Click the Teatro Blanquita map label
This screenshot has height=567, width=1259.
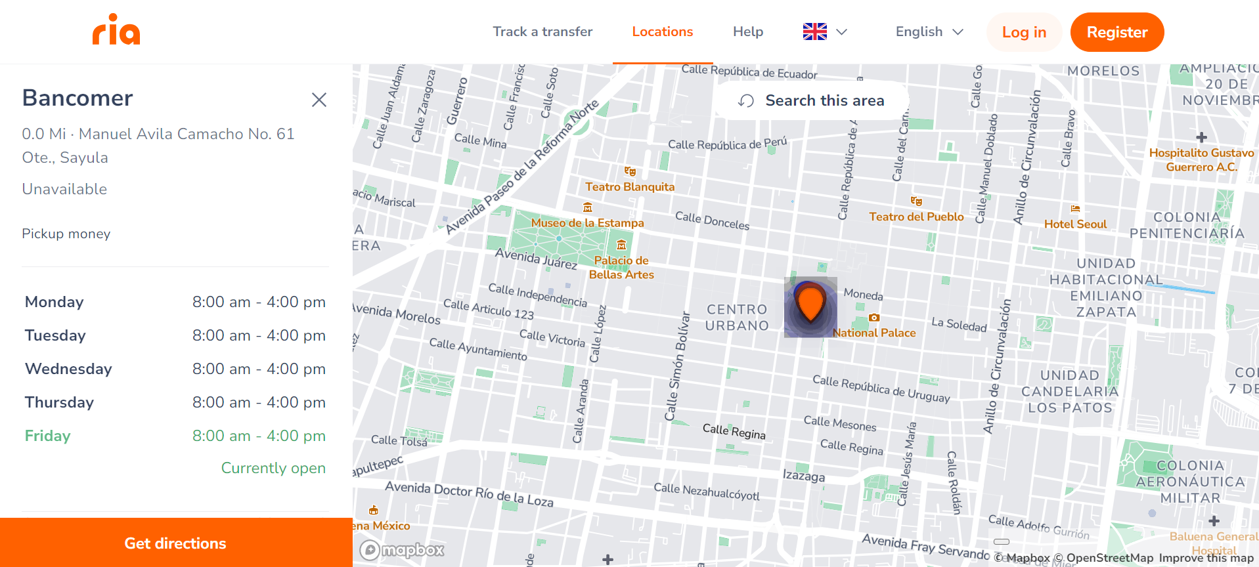pyautogui.click(x=630, y=186)
